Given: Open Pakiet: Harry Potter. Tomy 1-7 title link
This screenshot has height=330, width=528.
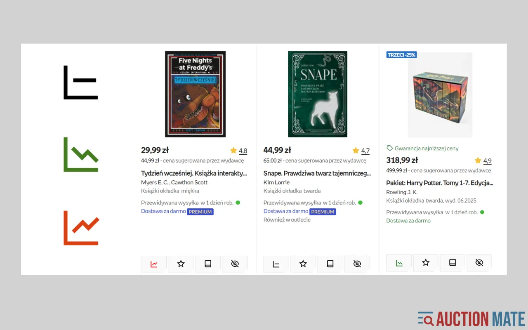Looking at the screenshot, I should pos(439,183).
